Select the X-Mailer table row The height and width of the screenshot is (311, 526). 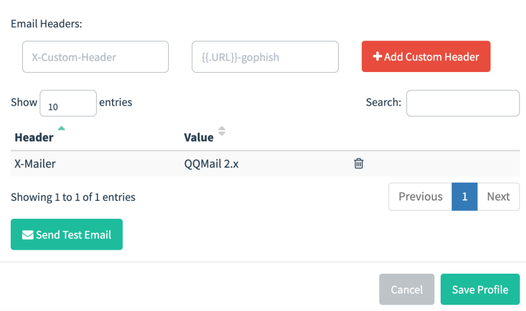pyautogui.click(x=265, y=163)
